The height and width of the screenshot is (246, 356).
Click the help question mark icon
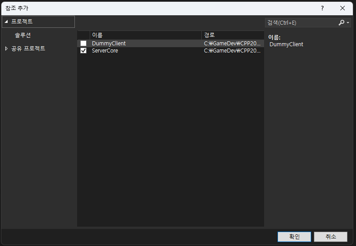[322, 8]
